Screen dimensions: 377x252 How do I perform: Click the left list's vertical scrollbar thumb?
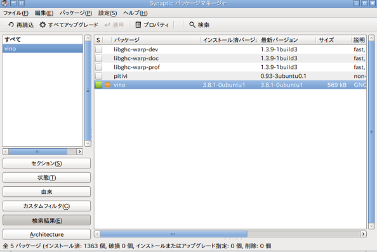(88, 91)
